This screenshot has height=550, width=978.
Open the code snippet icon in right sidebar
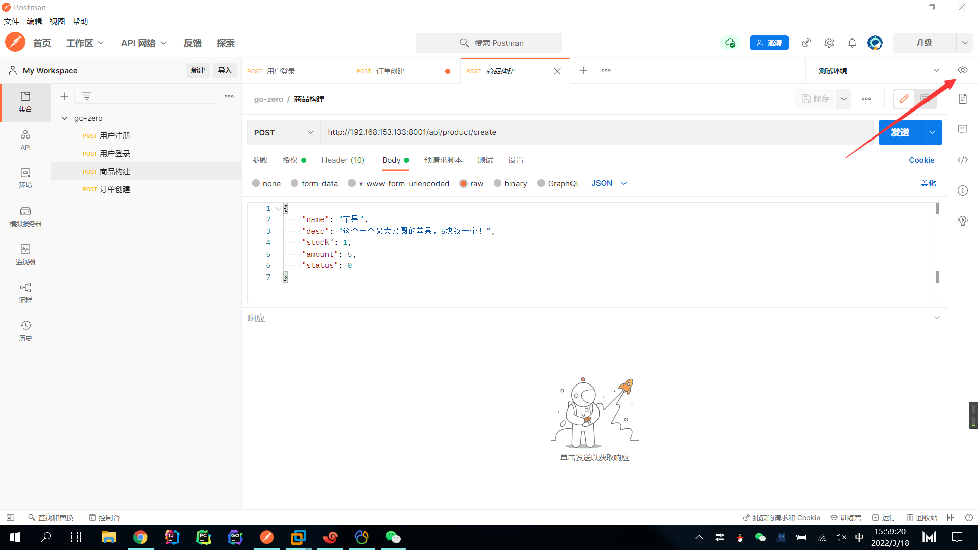[x=962, y=160]
